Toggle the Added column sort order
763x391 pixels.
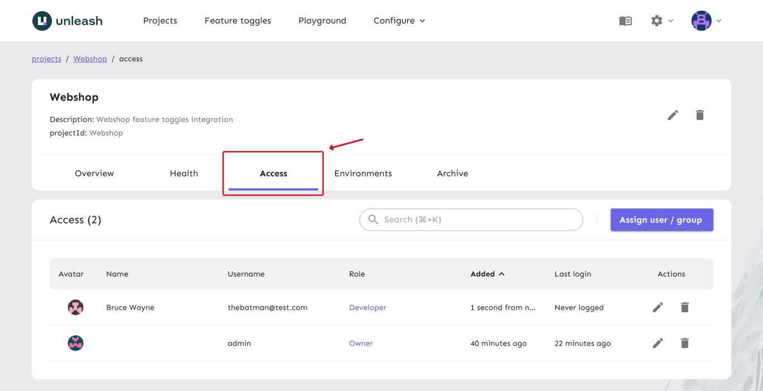click(487, 274)
